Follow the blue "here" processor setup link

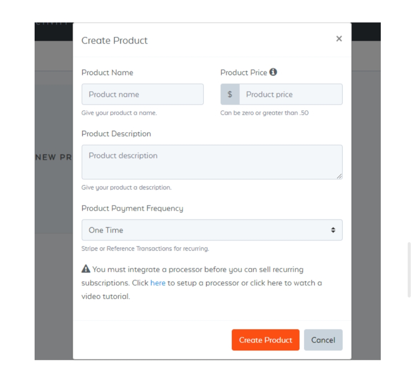158,283
